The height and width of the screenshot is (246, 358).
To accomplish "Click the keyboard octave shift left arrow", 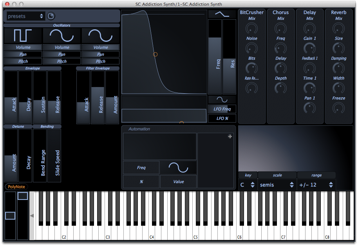I will 32,216.
